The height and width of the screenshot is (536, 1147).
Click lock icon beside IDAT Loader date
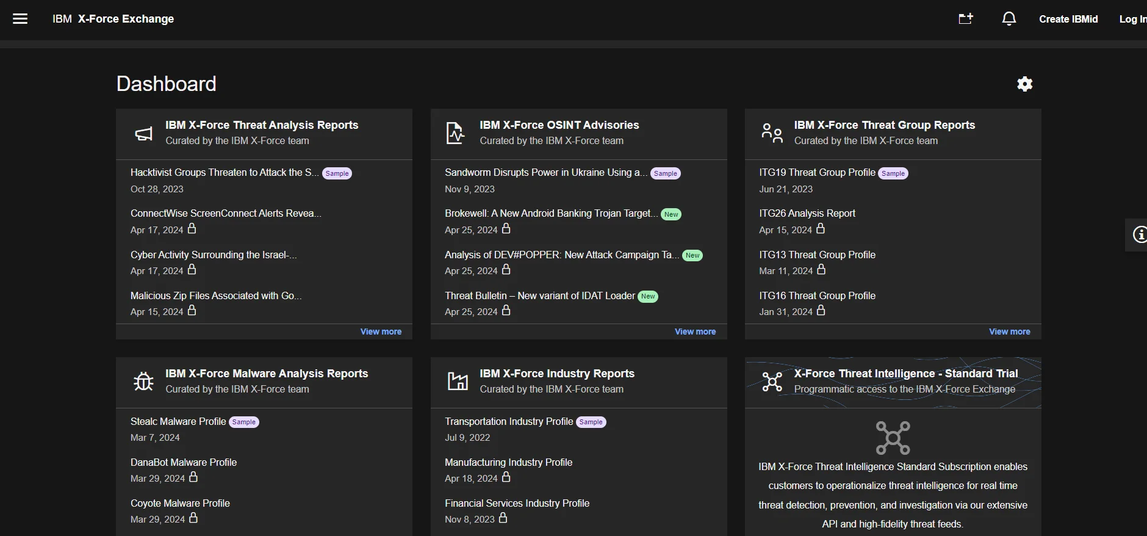tap(506, 310)
